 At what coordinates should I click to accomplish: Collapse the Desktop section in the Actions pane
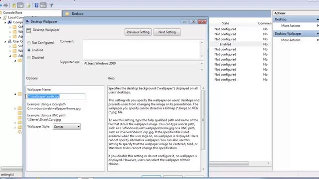[x=318, y=19]
